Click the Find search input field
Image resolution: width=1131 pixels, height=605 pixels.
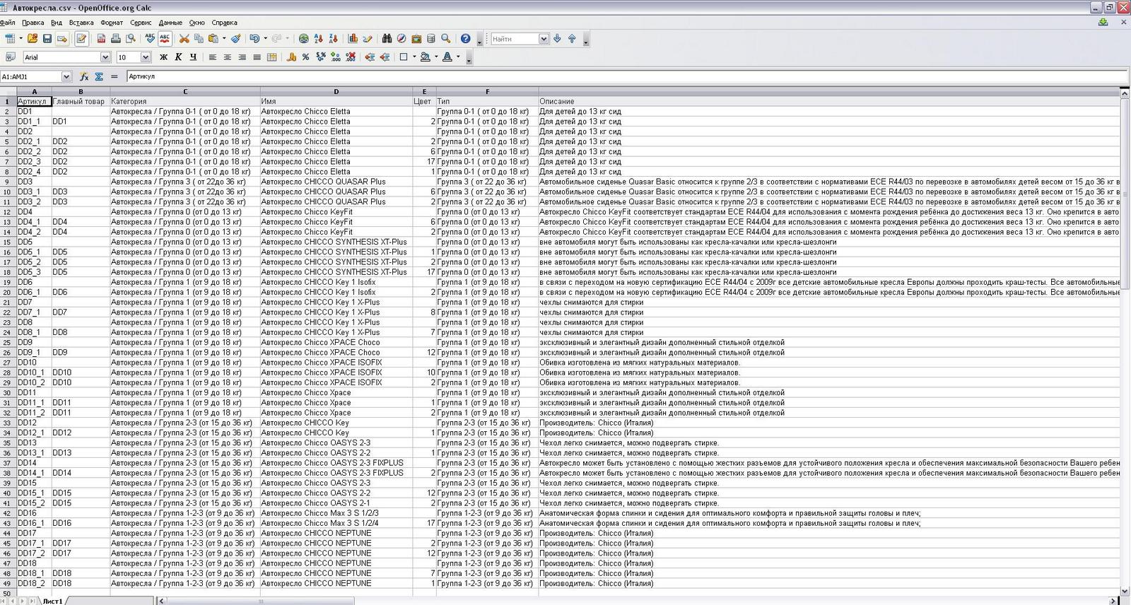click(x=515, y=39)
